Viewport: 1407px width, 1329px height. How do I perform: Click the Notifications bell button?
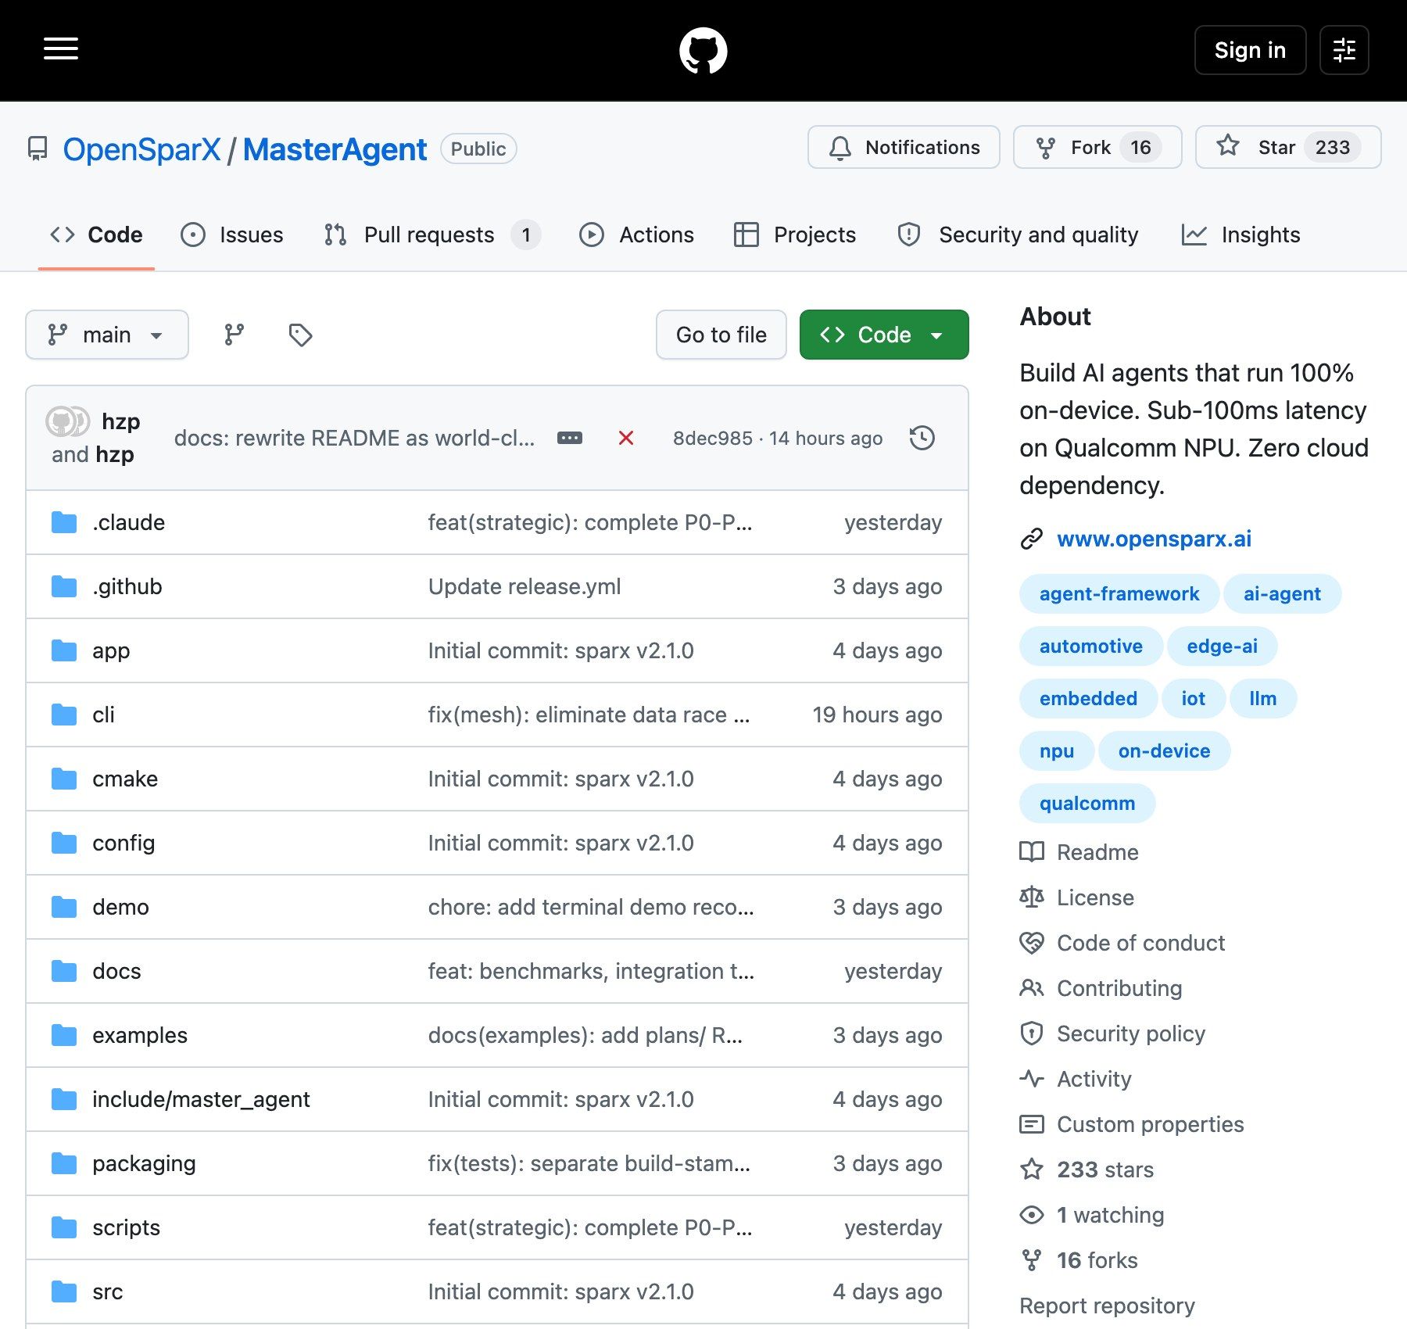click(x=904, y=147)
